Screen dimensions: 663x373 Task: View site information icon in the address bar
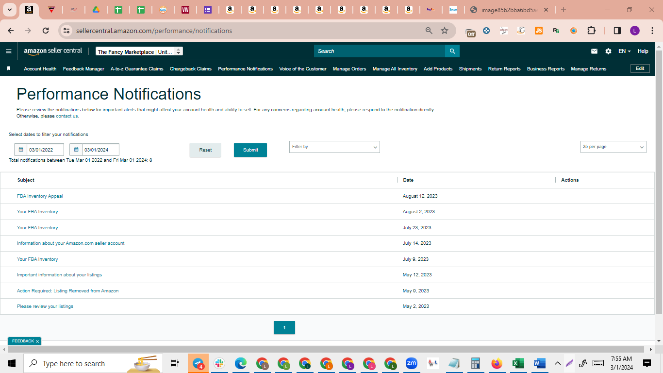[67, 31]
